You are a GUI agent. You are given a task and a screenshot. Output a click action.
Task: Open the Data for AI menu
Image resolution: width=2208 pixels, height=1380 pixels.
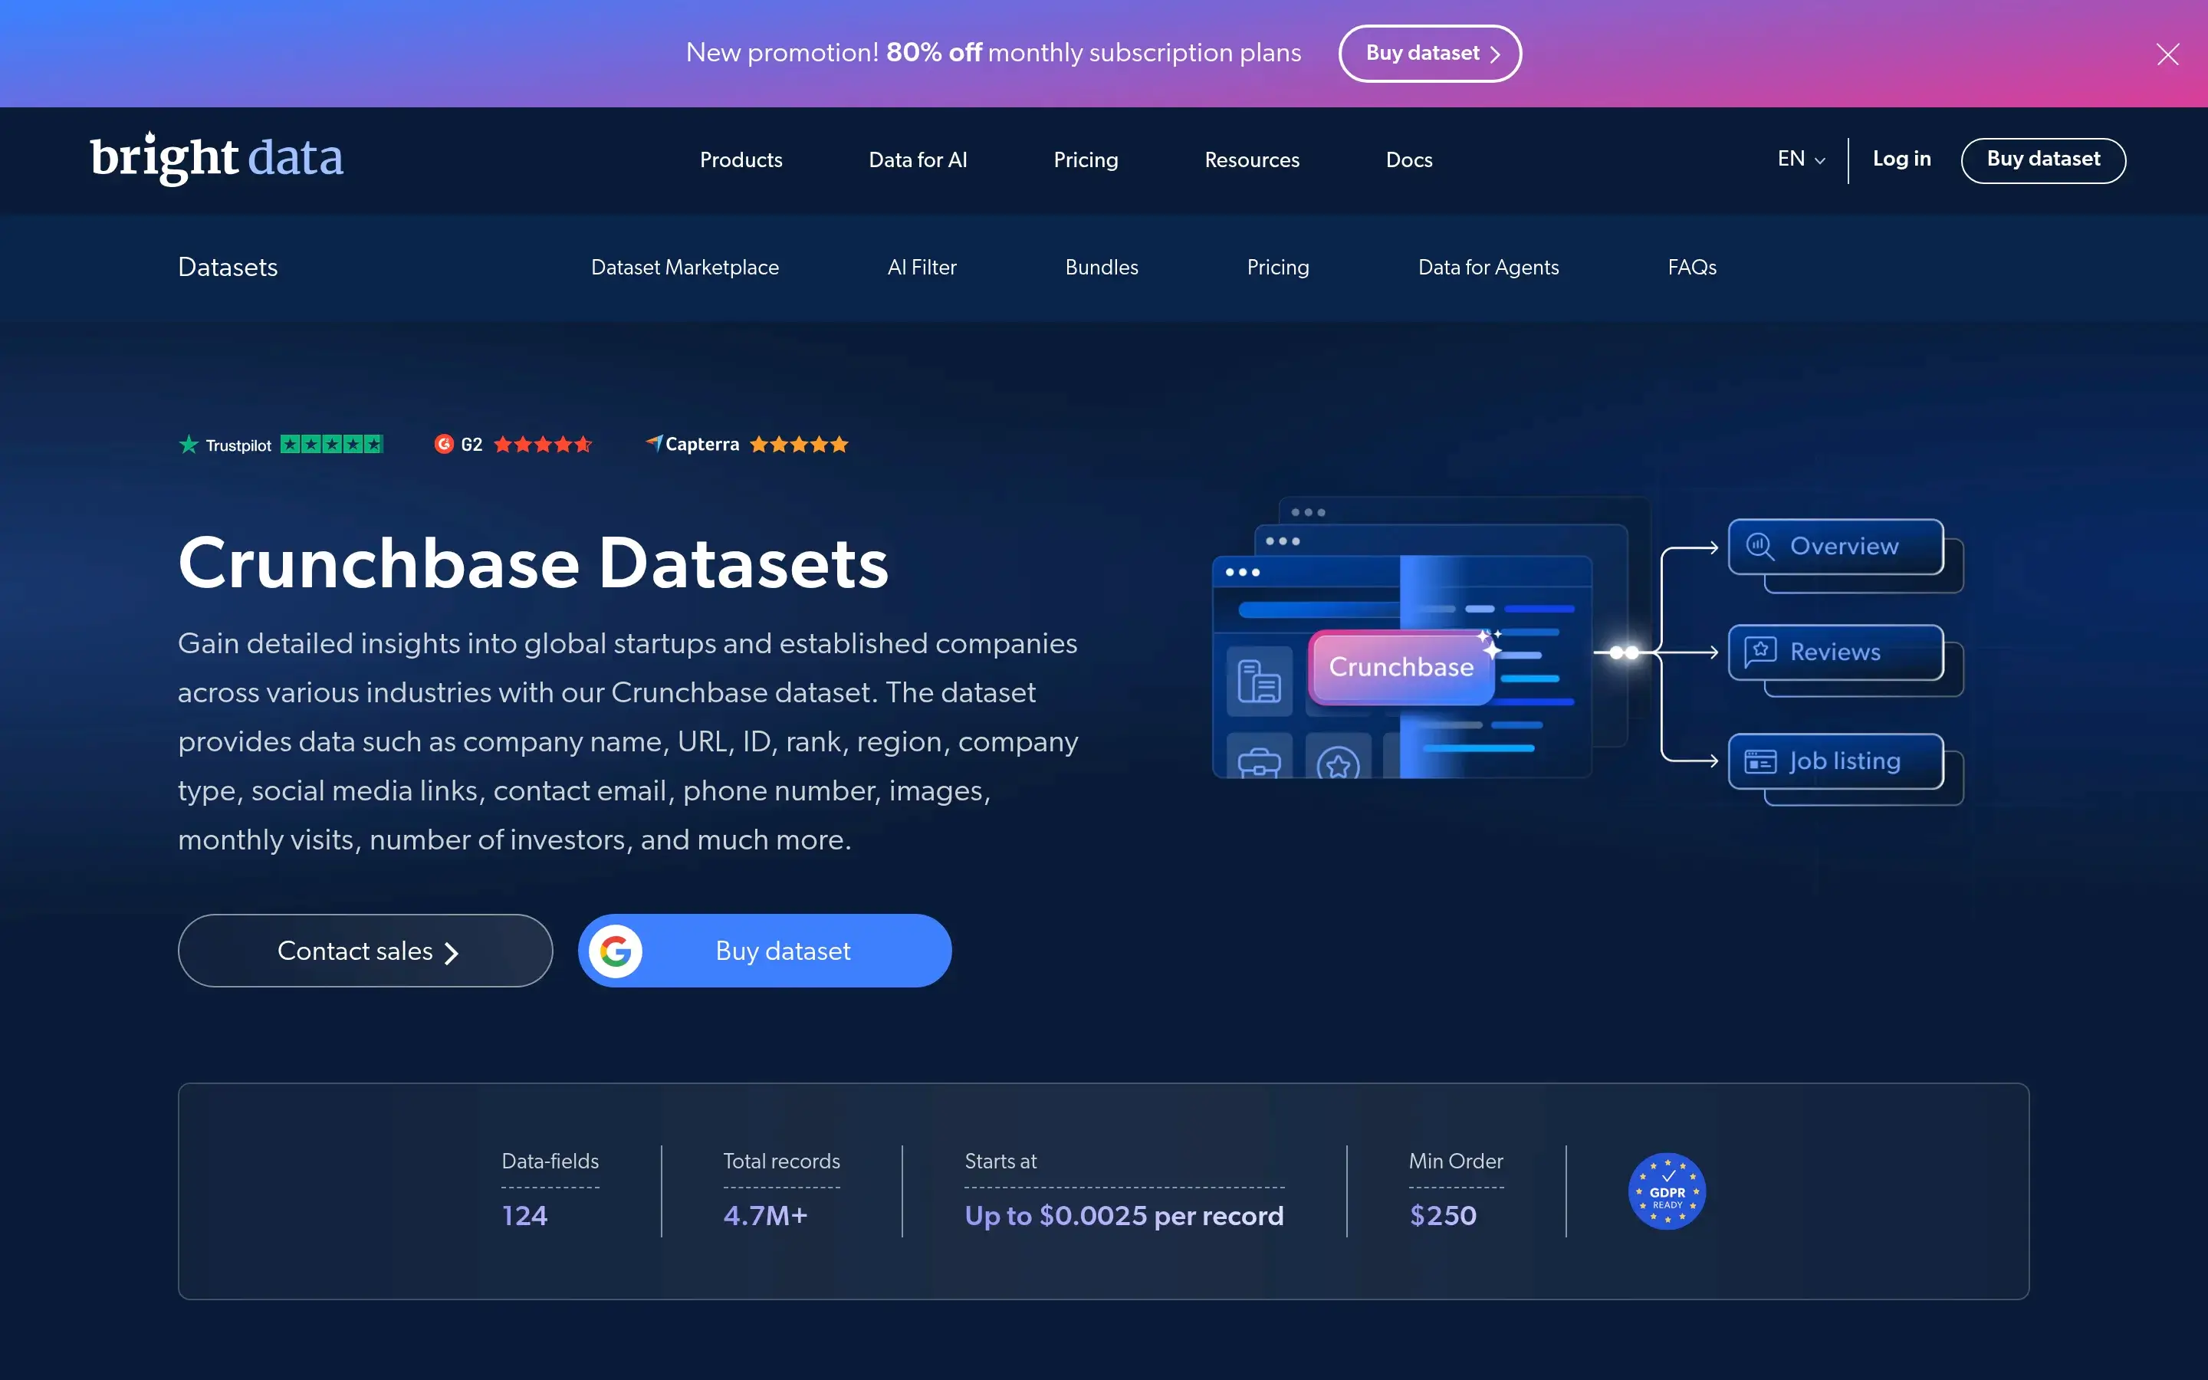(x=918, y=159)
